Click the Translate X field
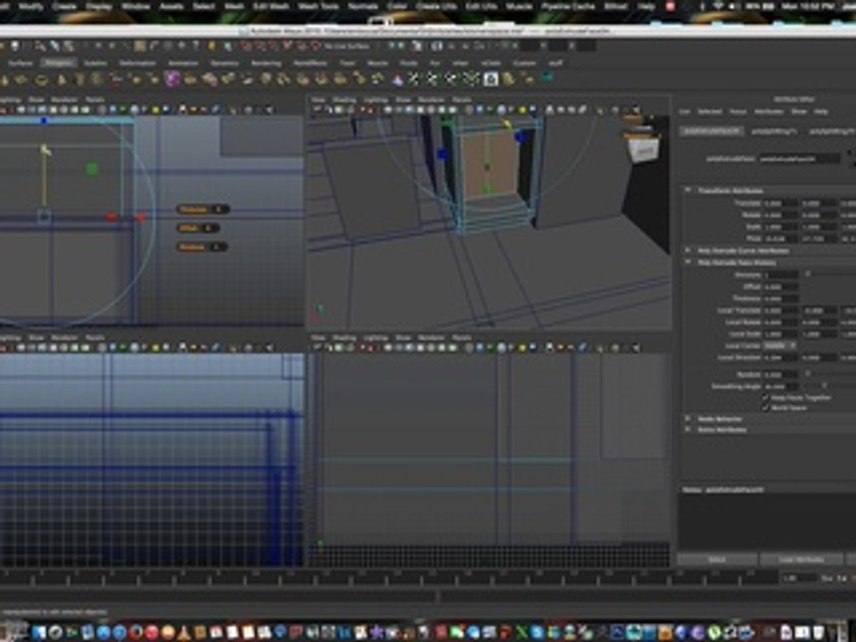Viewport: 856px width, 642px height. (x=781, y=203)
